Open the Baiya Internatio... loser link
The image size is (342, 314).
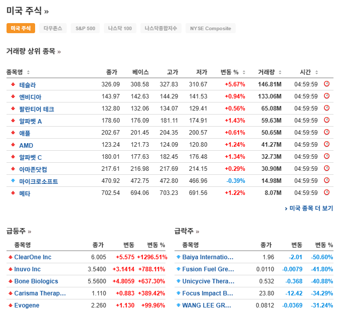(208, 257)
